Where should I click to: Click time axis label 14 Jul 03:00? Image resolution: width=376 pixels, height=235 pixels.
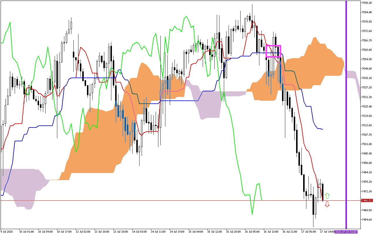[139, 232]
